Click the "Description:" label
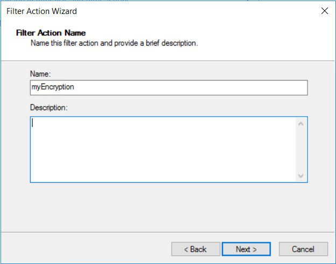The image size is (336, 264). 49,108
